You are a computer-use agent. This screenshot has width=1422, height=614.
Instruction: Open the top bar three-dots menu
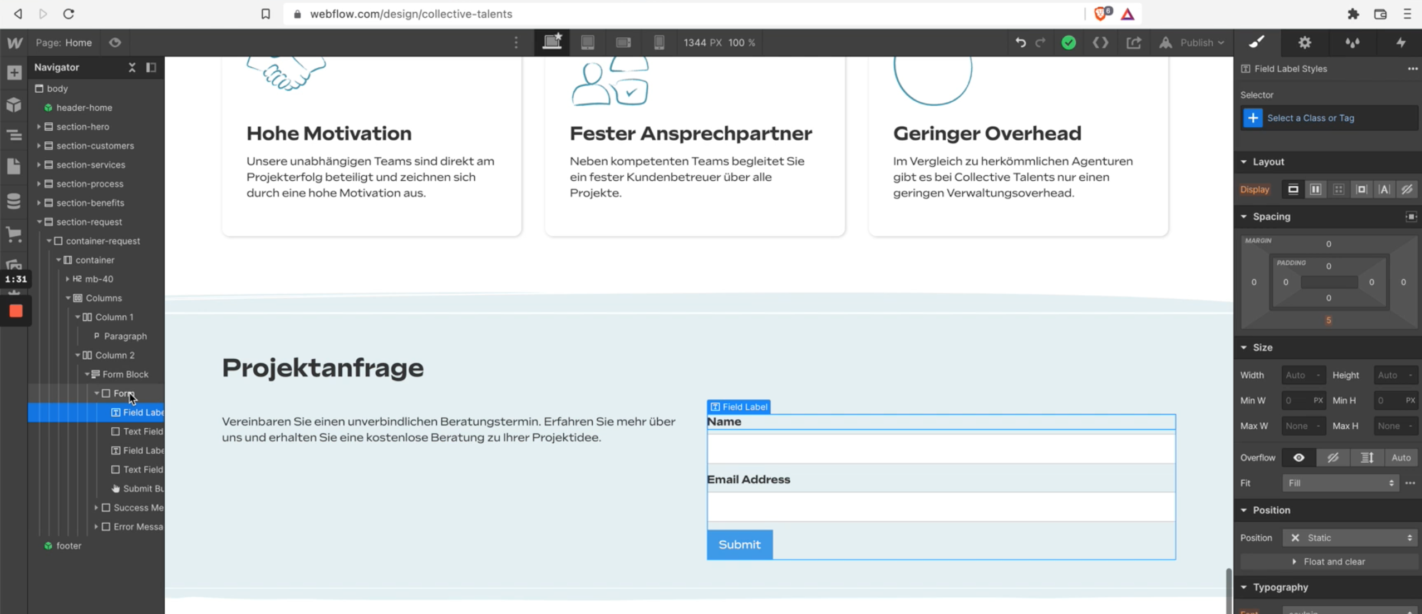(516, 42)
